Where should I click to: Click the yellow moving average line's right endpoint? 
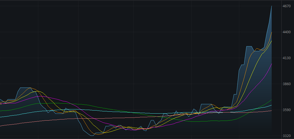(x=271, y=41)
